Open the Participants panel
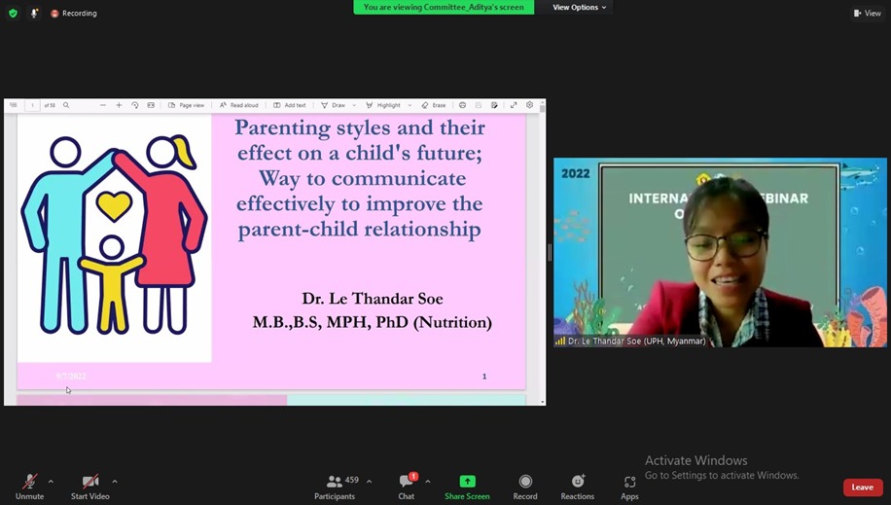This screenshot has height=505, width=891. click(x=335, y=483)
